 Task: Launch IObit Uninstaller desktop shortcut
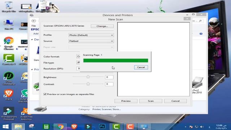pos(9,78)
